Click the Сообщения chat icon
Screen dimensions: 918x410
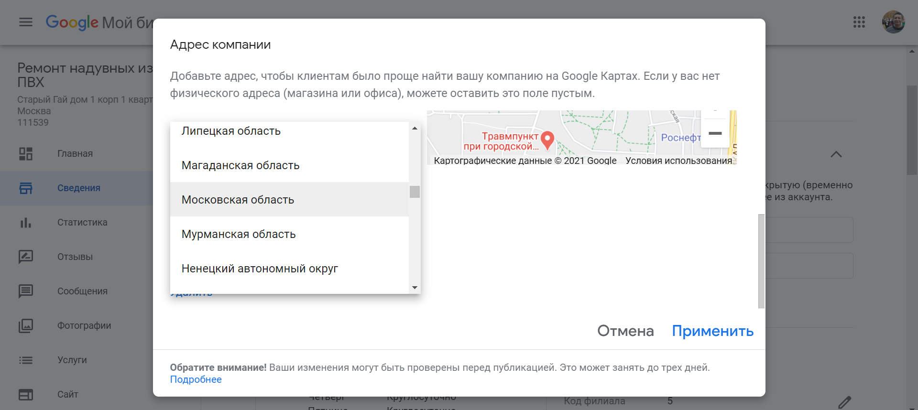[x=26, y=291]
